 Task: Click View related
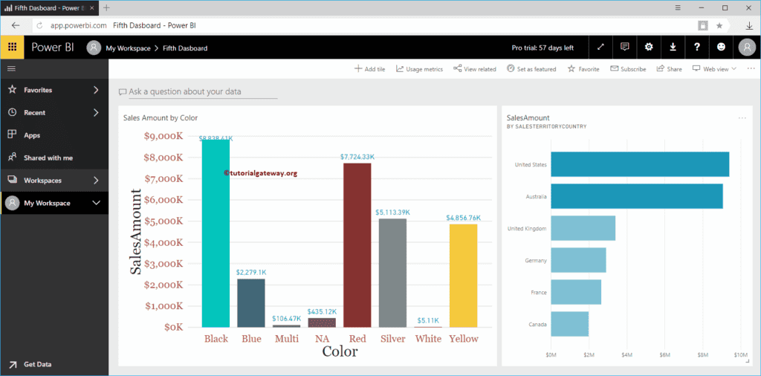475,69
